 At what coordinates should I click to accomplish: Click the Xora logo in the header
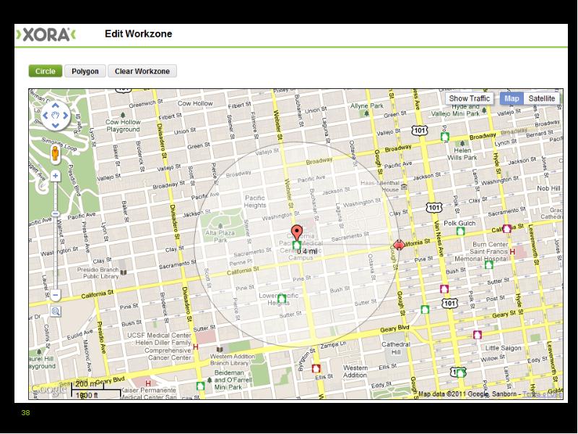point(46,35)
